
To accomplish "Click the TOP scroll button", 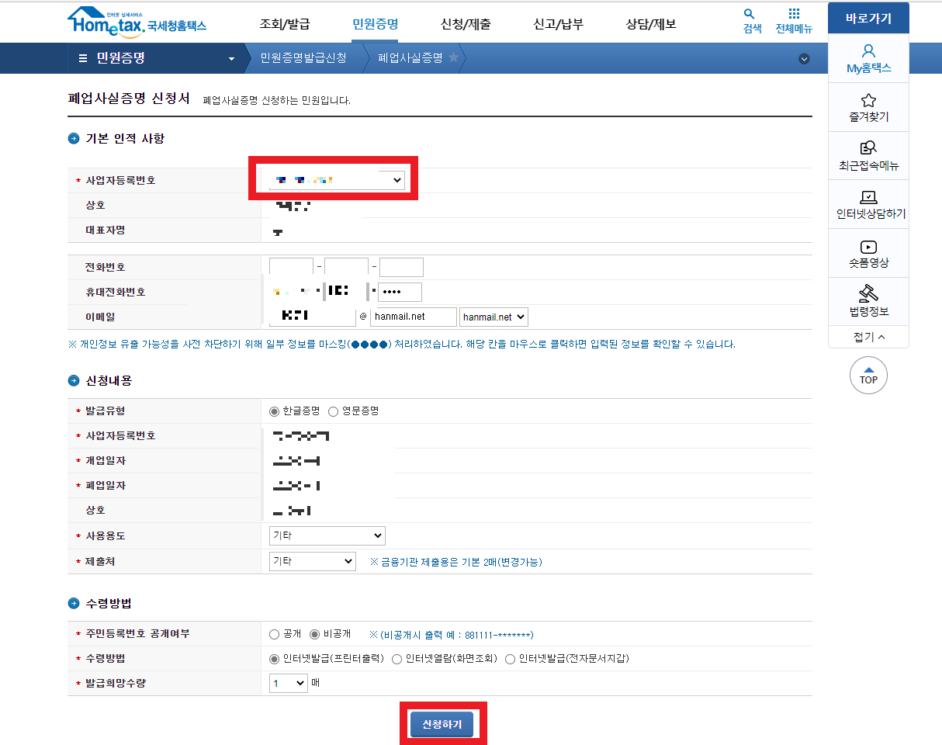I will [868, 376].
